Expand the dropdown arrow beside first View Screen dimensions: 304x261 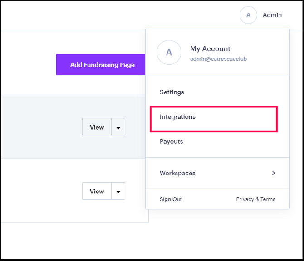pyautogui.click(x=118, y=127)
